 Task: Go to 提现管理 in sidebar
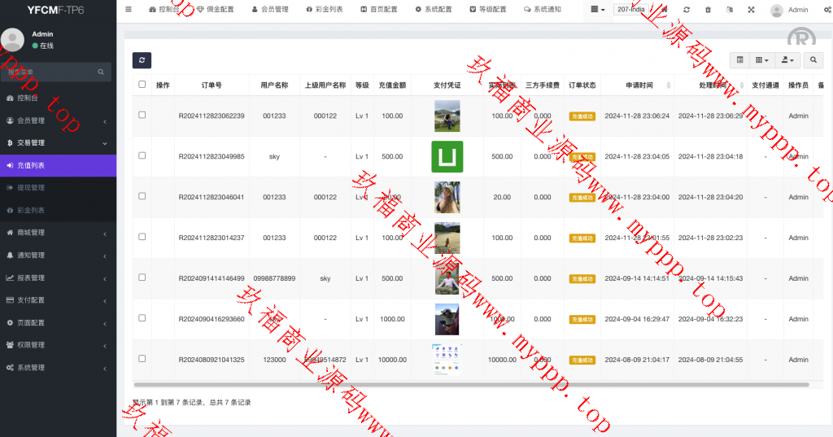(x=31, y=188)
